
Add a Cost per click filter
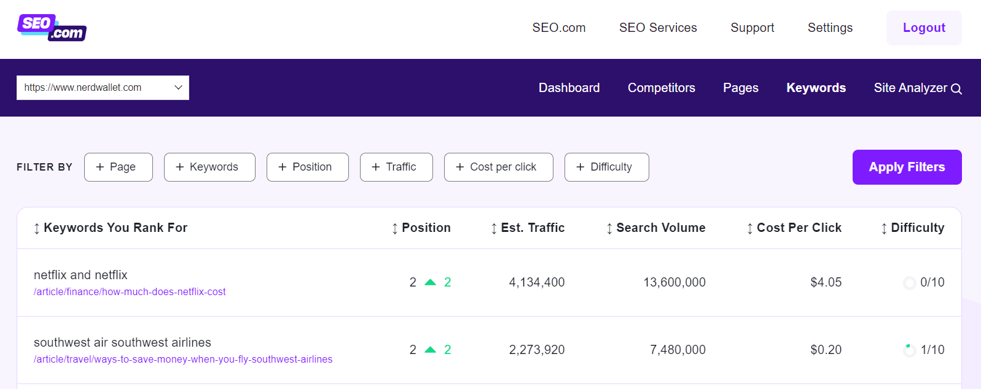[499, 167]
